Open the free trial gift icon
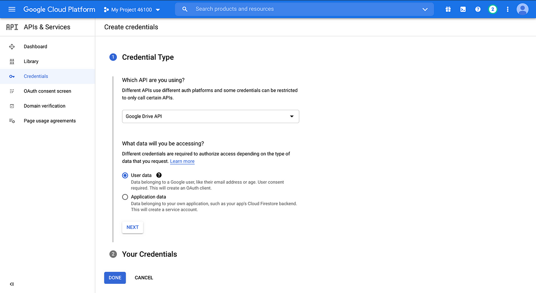536x293 pixels. pyautogui.click(x=448, y=9)
